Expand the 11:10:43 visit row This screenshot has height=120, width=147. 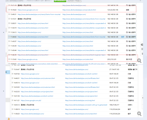pos(9,59)
